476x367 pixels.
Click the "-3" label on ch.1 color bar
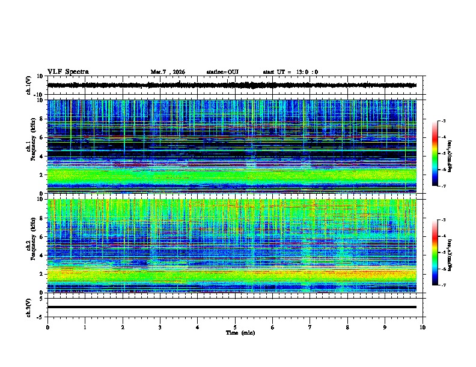click(444, 121)
